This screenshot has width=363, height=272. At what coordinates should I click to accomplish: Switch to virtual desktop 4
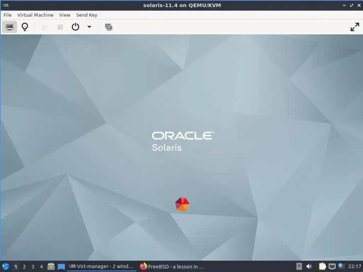click(41, 267)
